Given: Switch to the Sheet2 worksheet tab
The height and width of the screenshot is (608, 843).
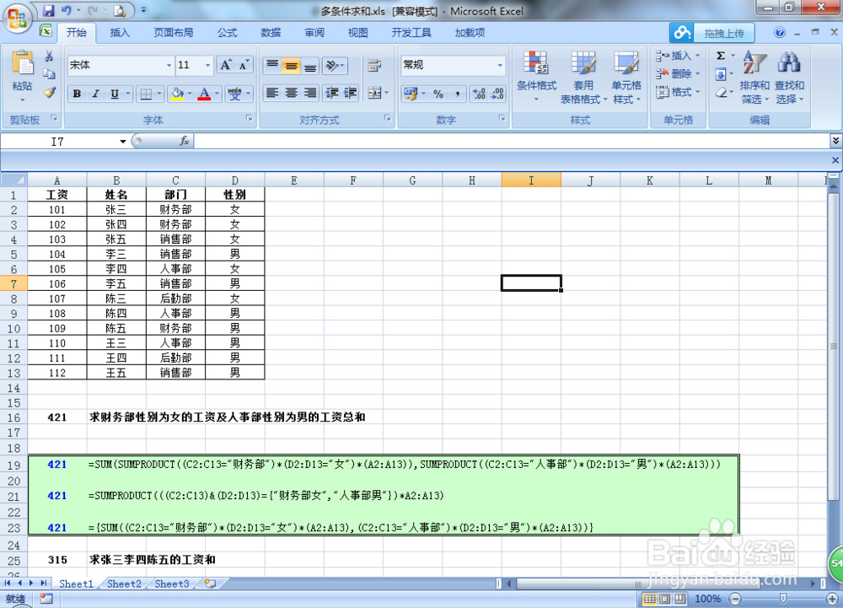Looking at the screenshot, I should pyautogui.click(x=123, y=584).
